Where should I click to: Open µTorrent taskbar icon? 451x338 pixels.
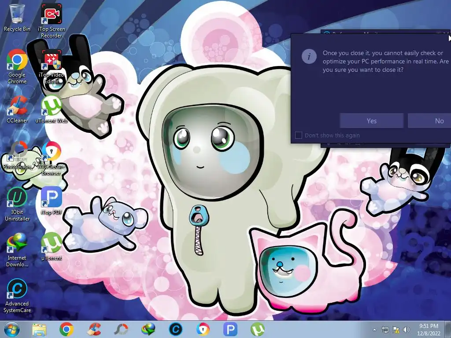pos(258,329)
